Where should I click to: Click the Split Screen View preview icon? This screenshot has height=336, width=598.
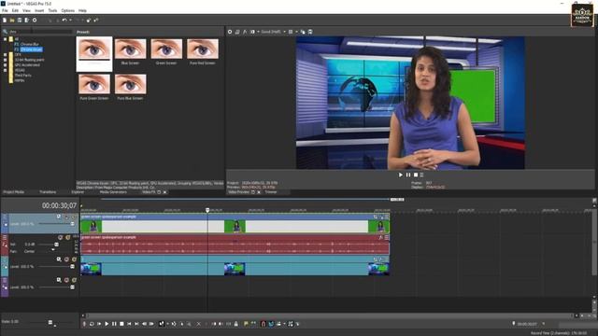252,32
